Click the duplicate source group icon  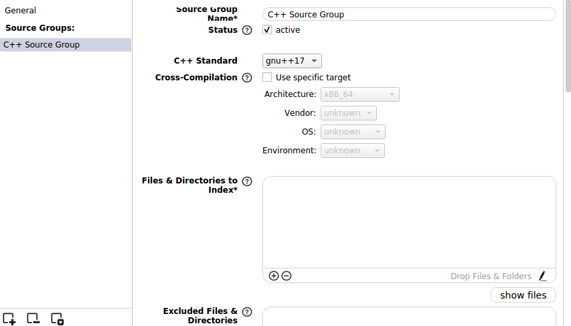tap(58, 319)
